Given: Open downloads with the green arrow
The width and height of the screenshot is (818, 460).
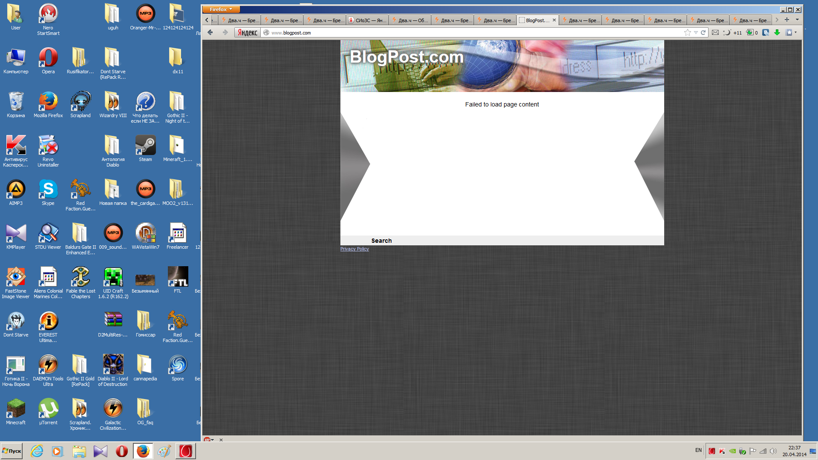Looking at the screenshot, I should point(777,32).
